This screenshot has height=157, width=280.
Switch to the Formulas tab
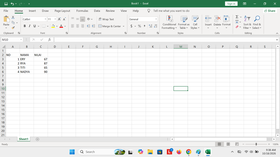pyautogui.click(x=82, y=11)
